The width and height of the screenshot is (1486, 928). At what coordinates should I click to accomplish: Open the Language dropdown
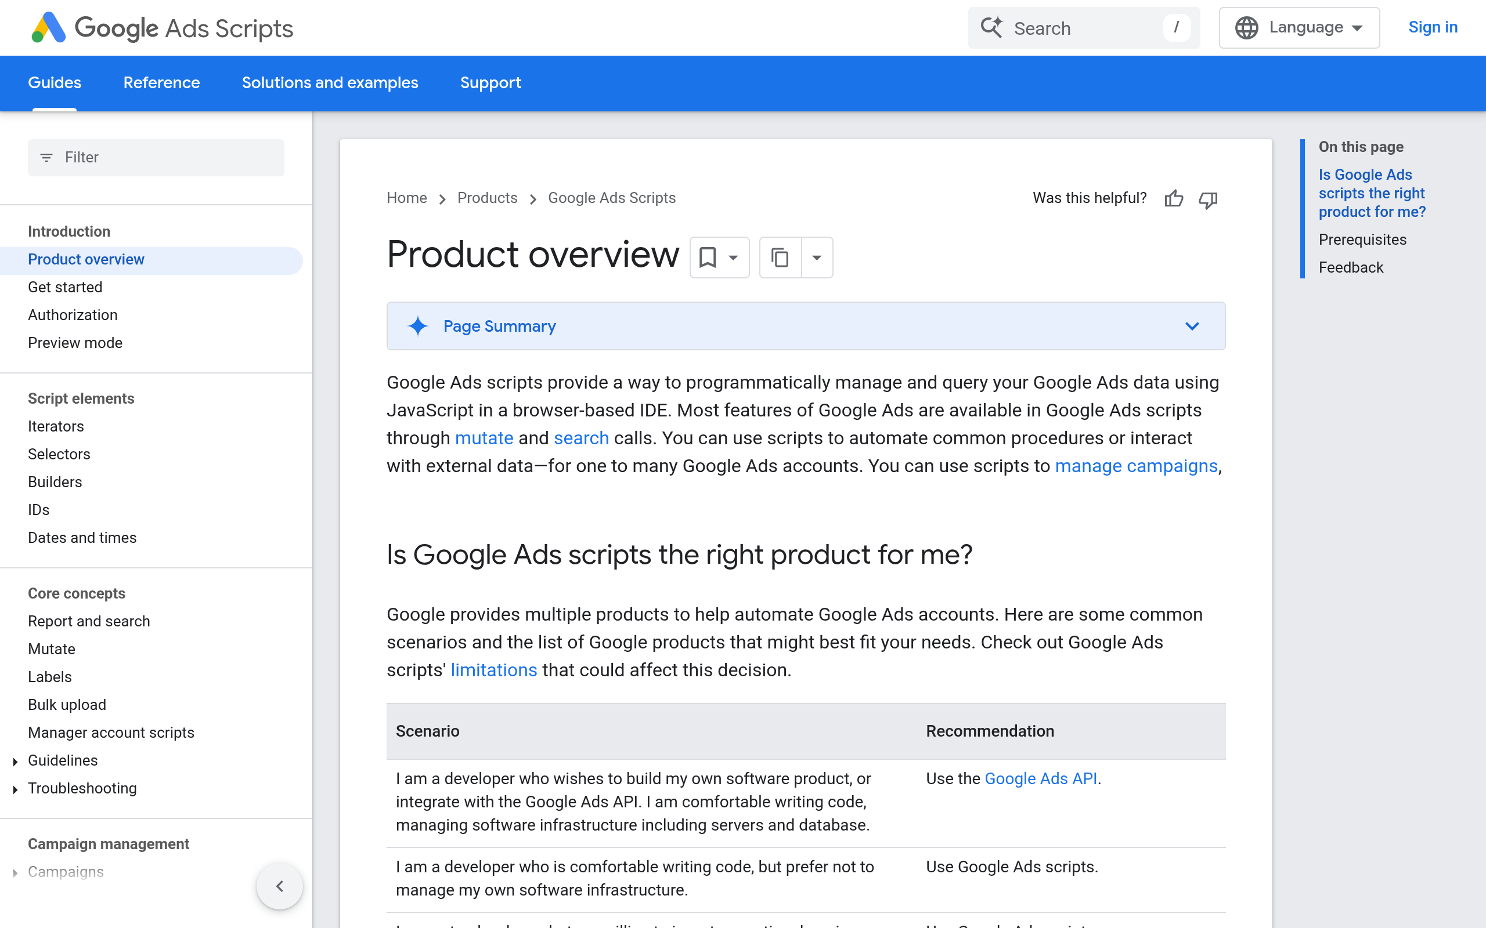pyautogui.click(x=1299, y=28)
